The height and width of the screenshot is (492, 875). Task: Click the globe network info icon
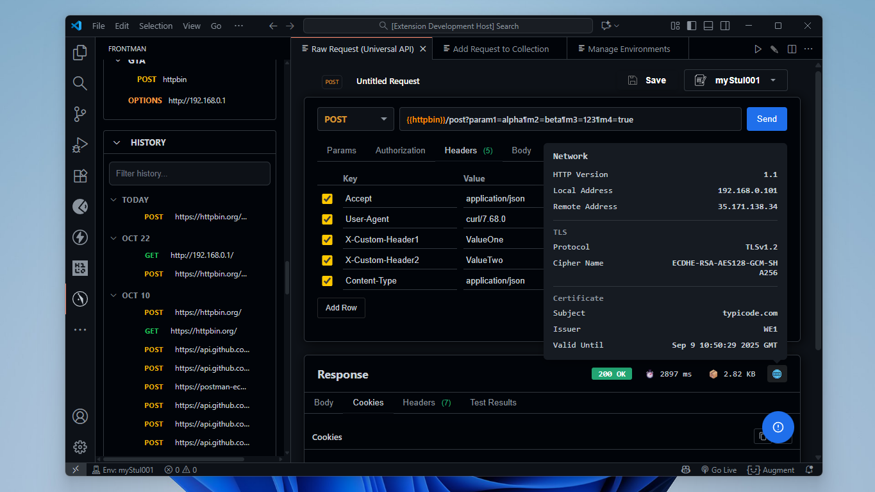(777, 374)
